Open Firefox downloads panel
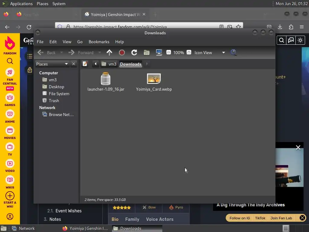Viewport: 309px width, 232px height. tap(280, 27)
